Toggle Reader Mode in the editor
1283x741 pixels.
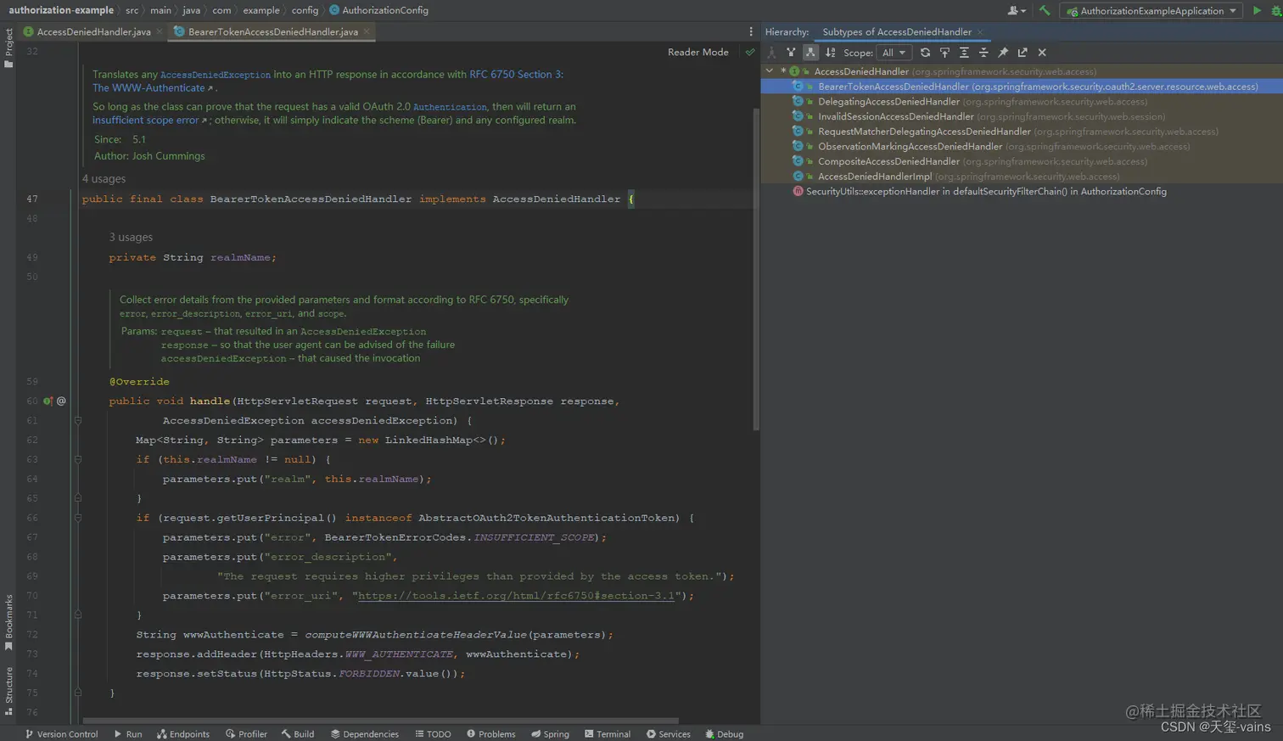(x=698, y=52)
